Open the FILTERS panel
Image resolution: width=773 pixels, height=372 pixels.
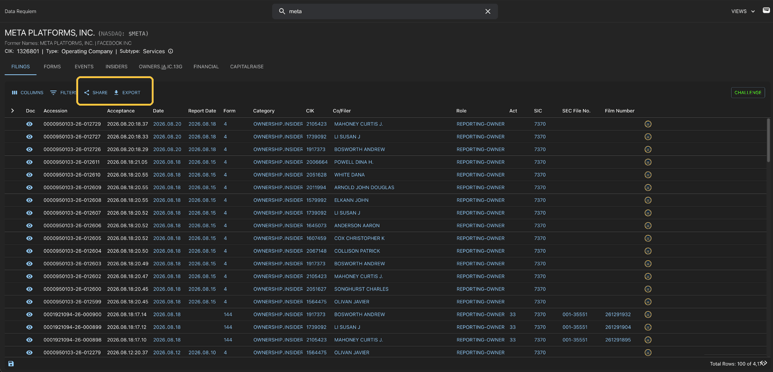[x=64, y=93]
